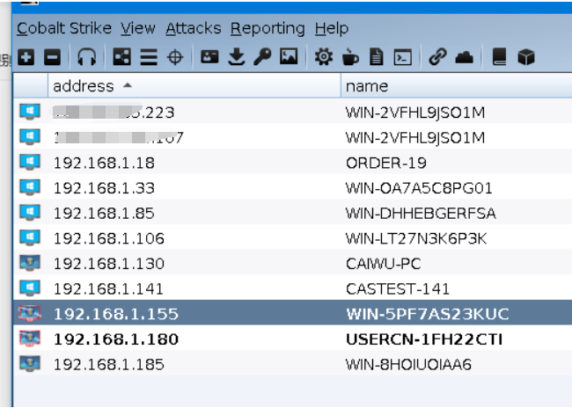Click the name WIN-5PF7AS23KUC
Screen dimensions: 572x408
click(x=427, y=314)
